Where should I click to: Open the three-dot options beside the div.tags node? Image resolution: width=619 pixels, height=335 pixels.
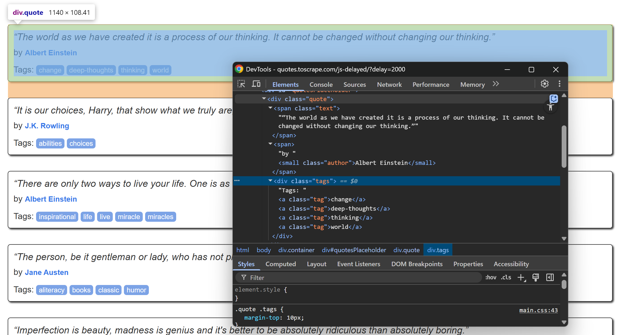[x=237, y=180]
